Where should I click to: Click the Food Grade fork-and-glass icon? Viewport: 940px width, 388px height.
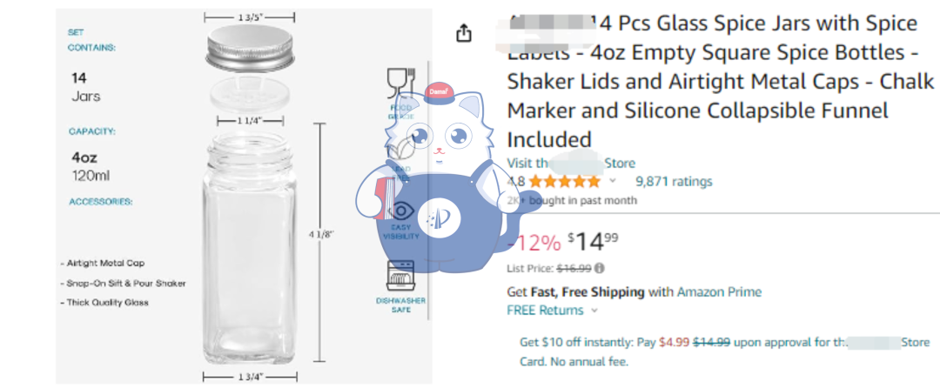(x=399, y=84)
